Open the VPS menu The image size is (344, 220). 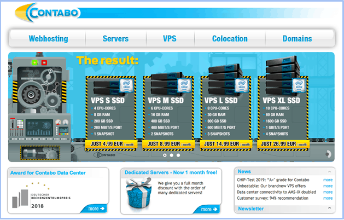[x=170, y=39]
